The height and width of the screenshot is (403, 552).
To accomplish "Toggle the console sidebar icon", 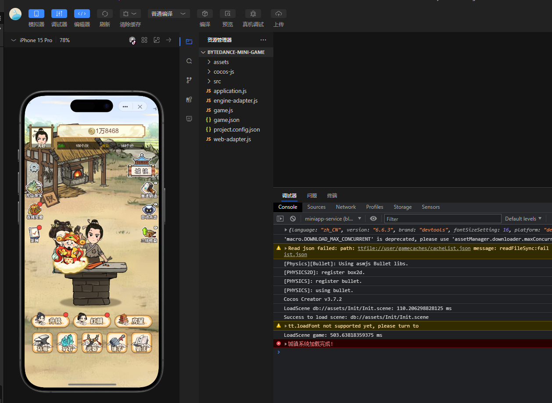I will tap(280, 218).
